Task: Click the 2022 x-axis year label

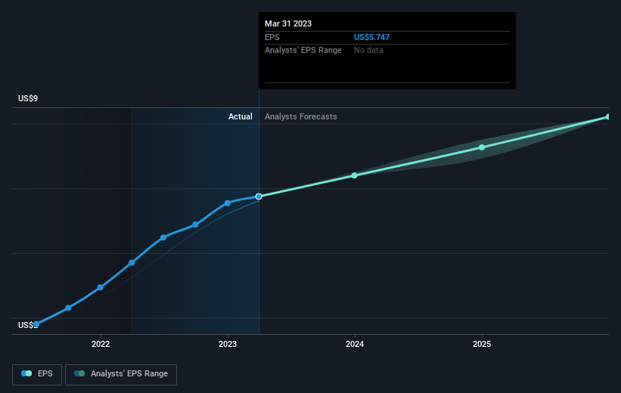Action: 101,344
